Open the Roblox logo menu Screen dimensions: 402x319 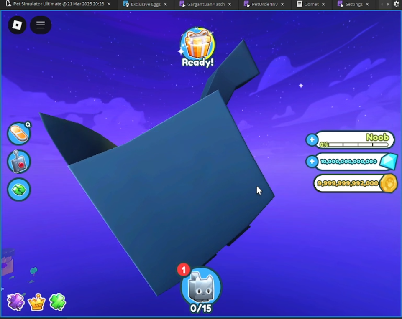[17, 25]
